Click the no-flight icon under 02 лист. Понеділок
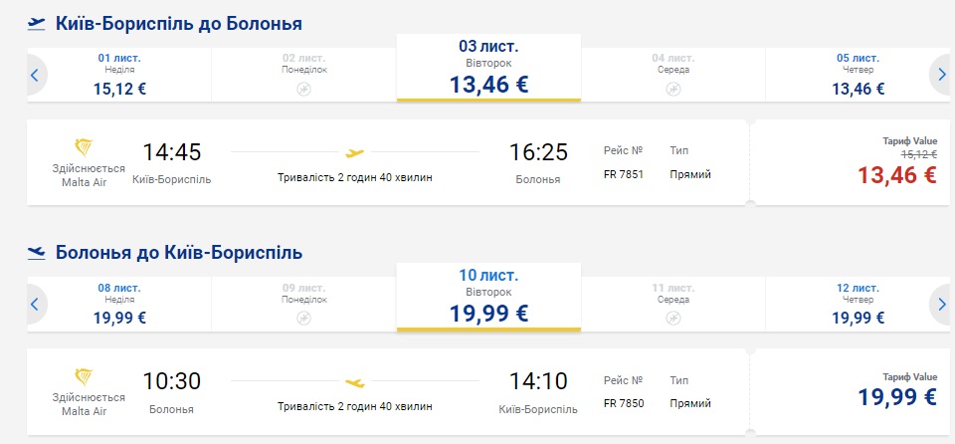This screenshot has width=955, height=444. pyautogui.click(x=304, y=89)
